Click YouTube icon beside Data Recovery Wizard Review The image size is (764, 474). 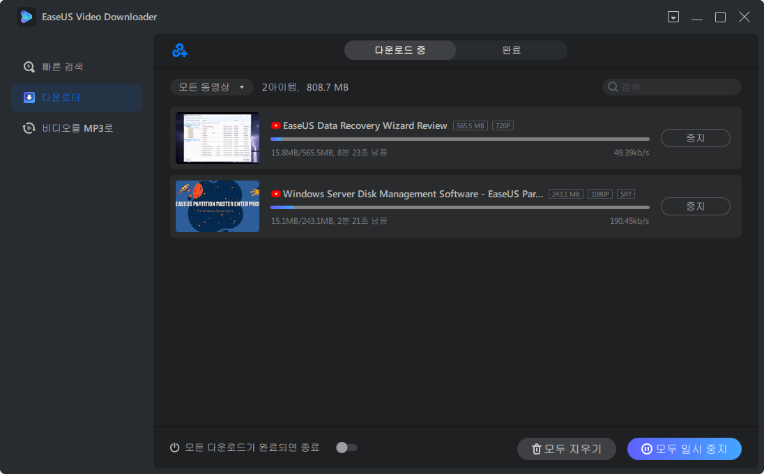coord(276,126)
